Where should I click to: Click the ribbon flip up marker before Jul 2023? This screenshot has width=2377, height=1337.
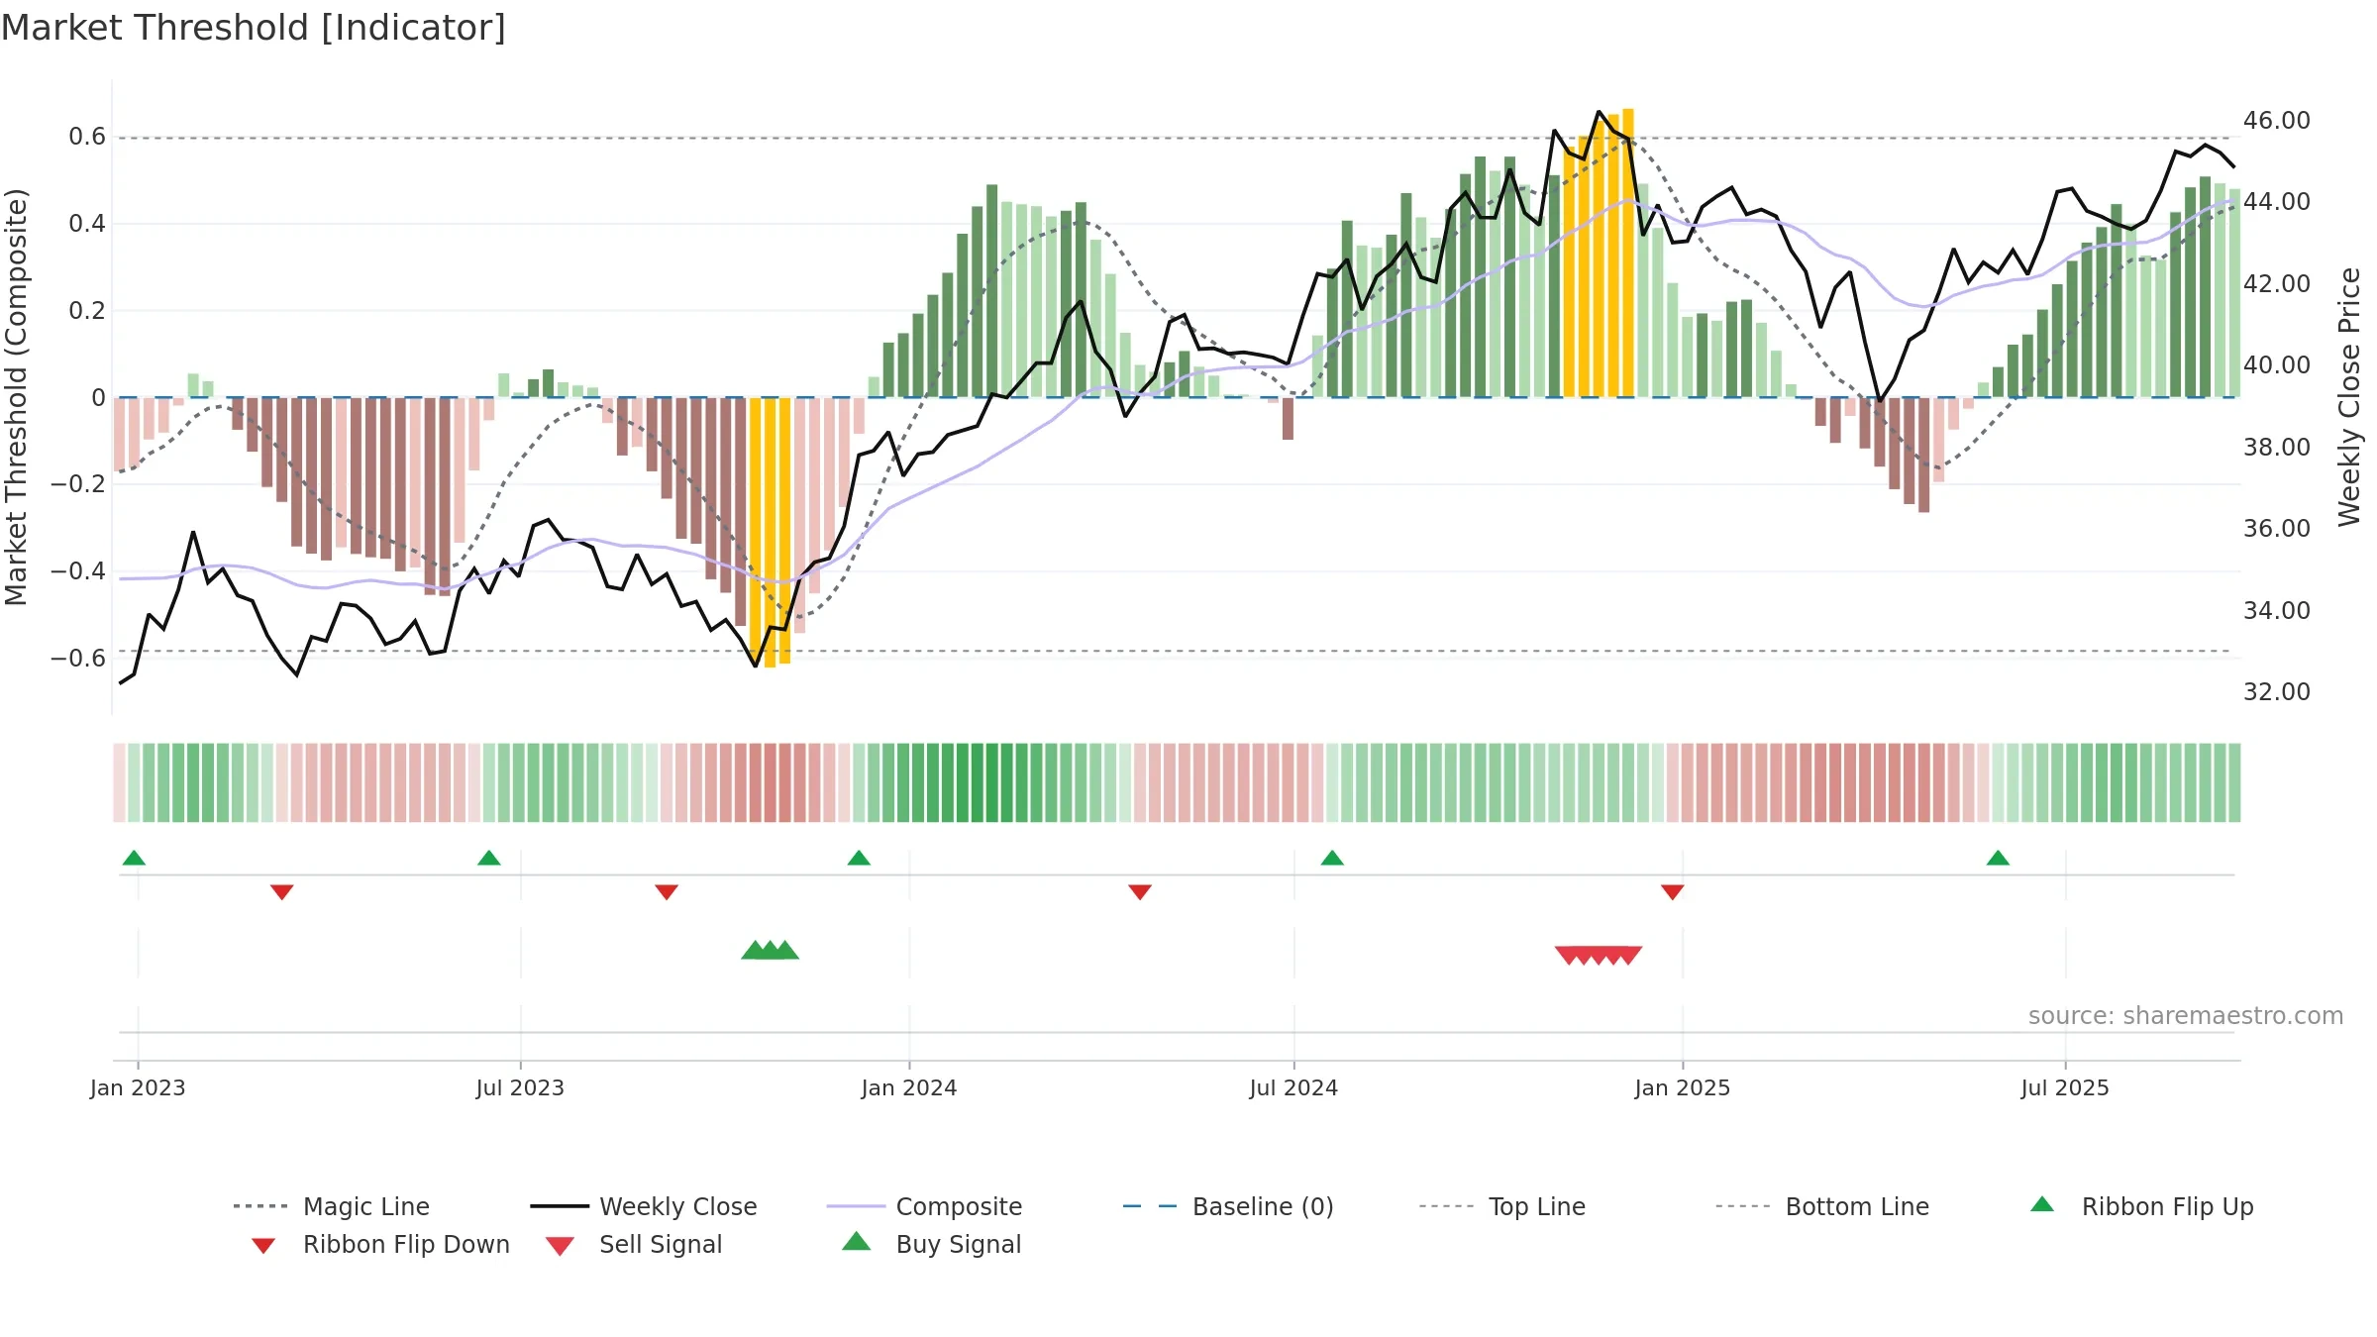click(489, 858)
